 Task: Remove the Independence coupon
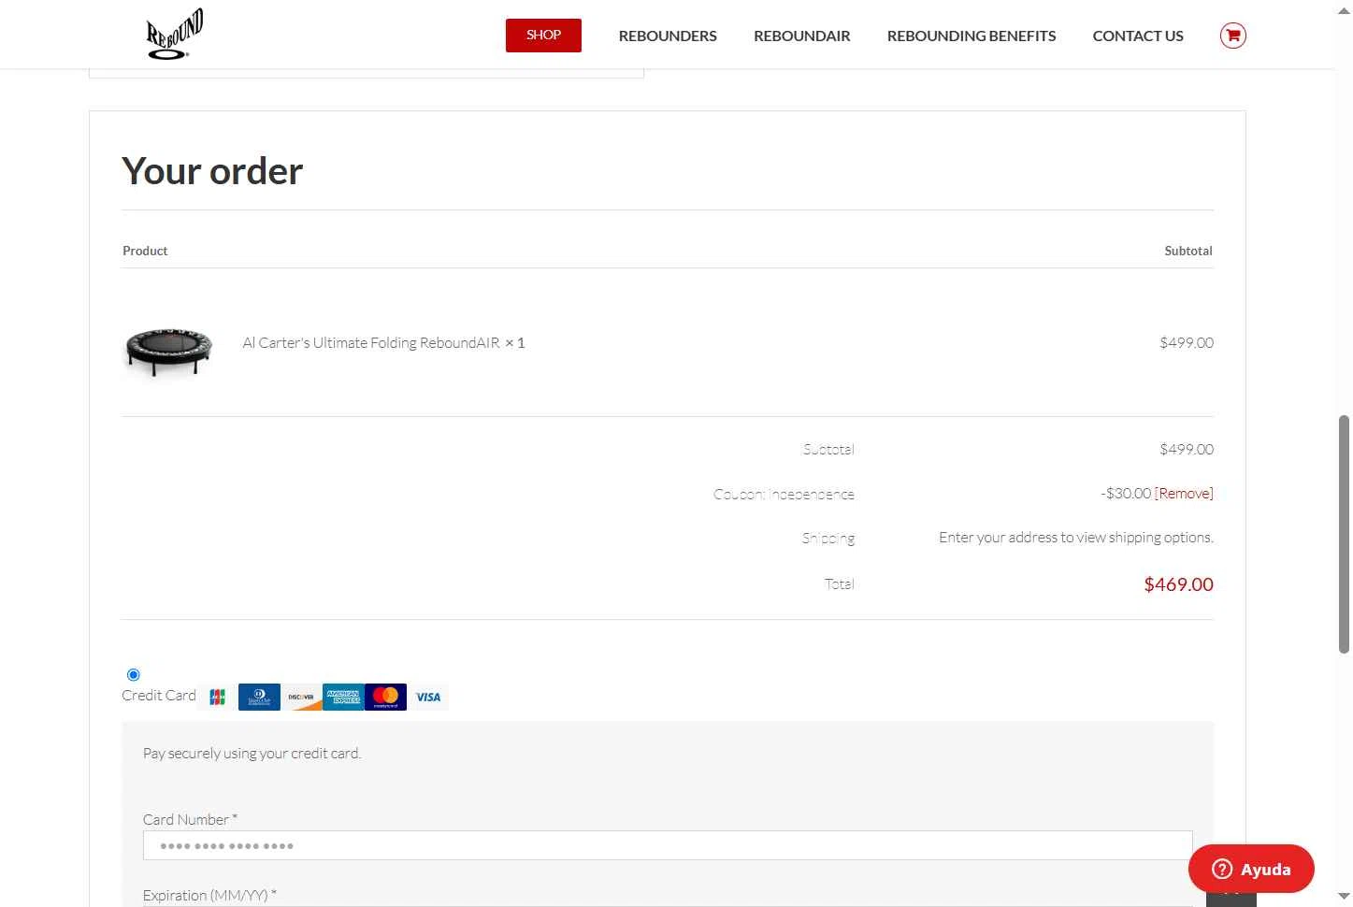[x=1184, y=494]
